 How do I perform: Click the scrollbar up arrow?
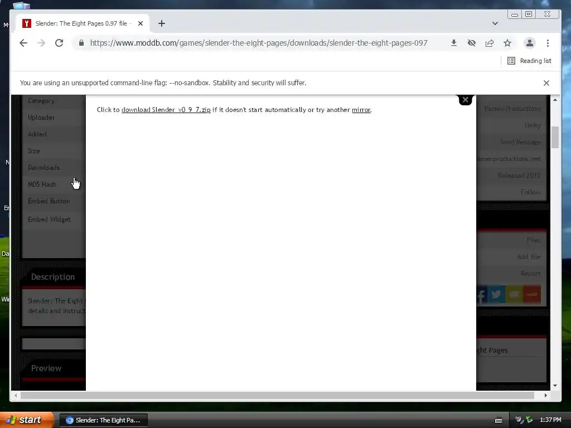(x=555, y=100)
